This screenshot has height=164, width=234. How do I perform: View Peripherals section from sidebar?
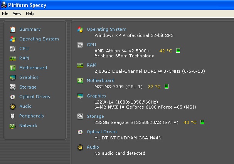[32, 116]
